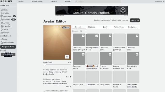Click the Events heading text
165x92 pixels.
[x=3, y=51]
